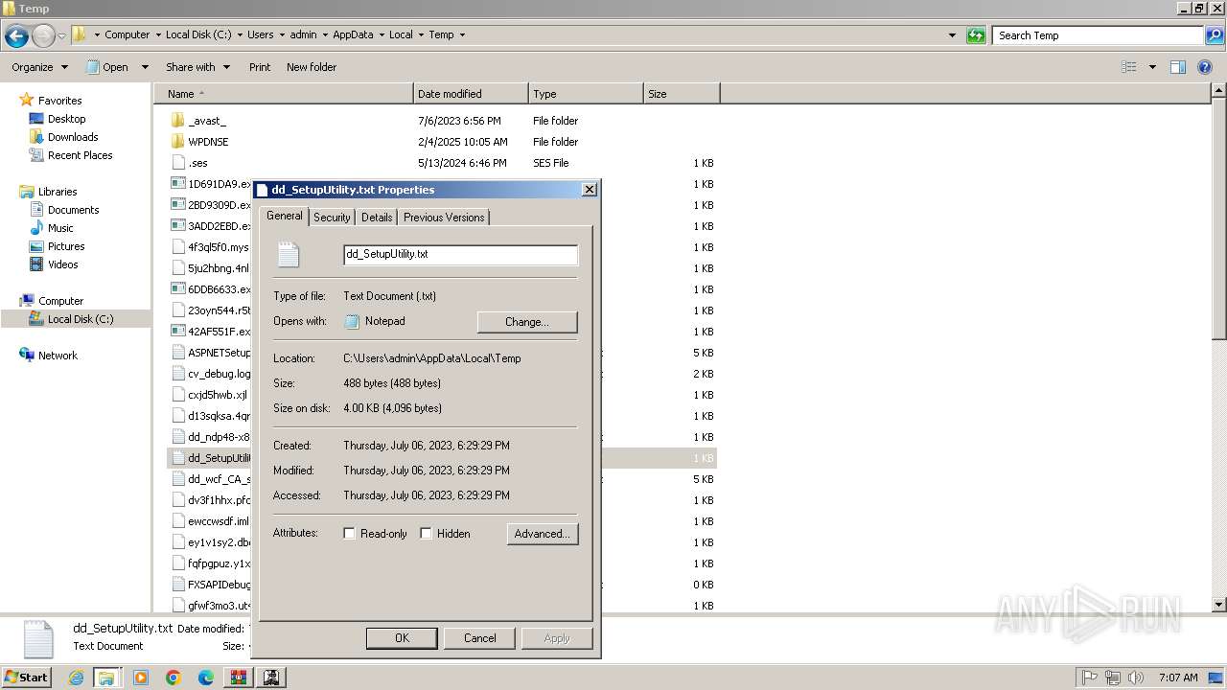Viewport: 1227px width, 690px height.
Task: Click the action center flag tray icon
Action: [1089, 678]
